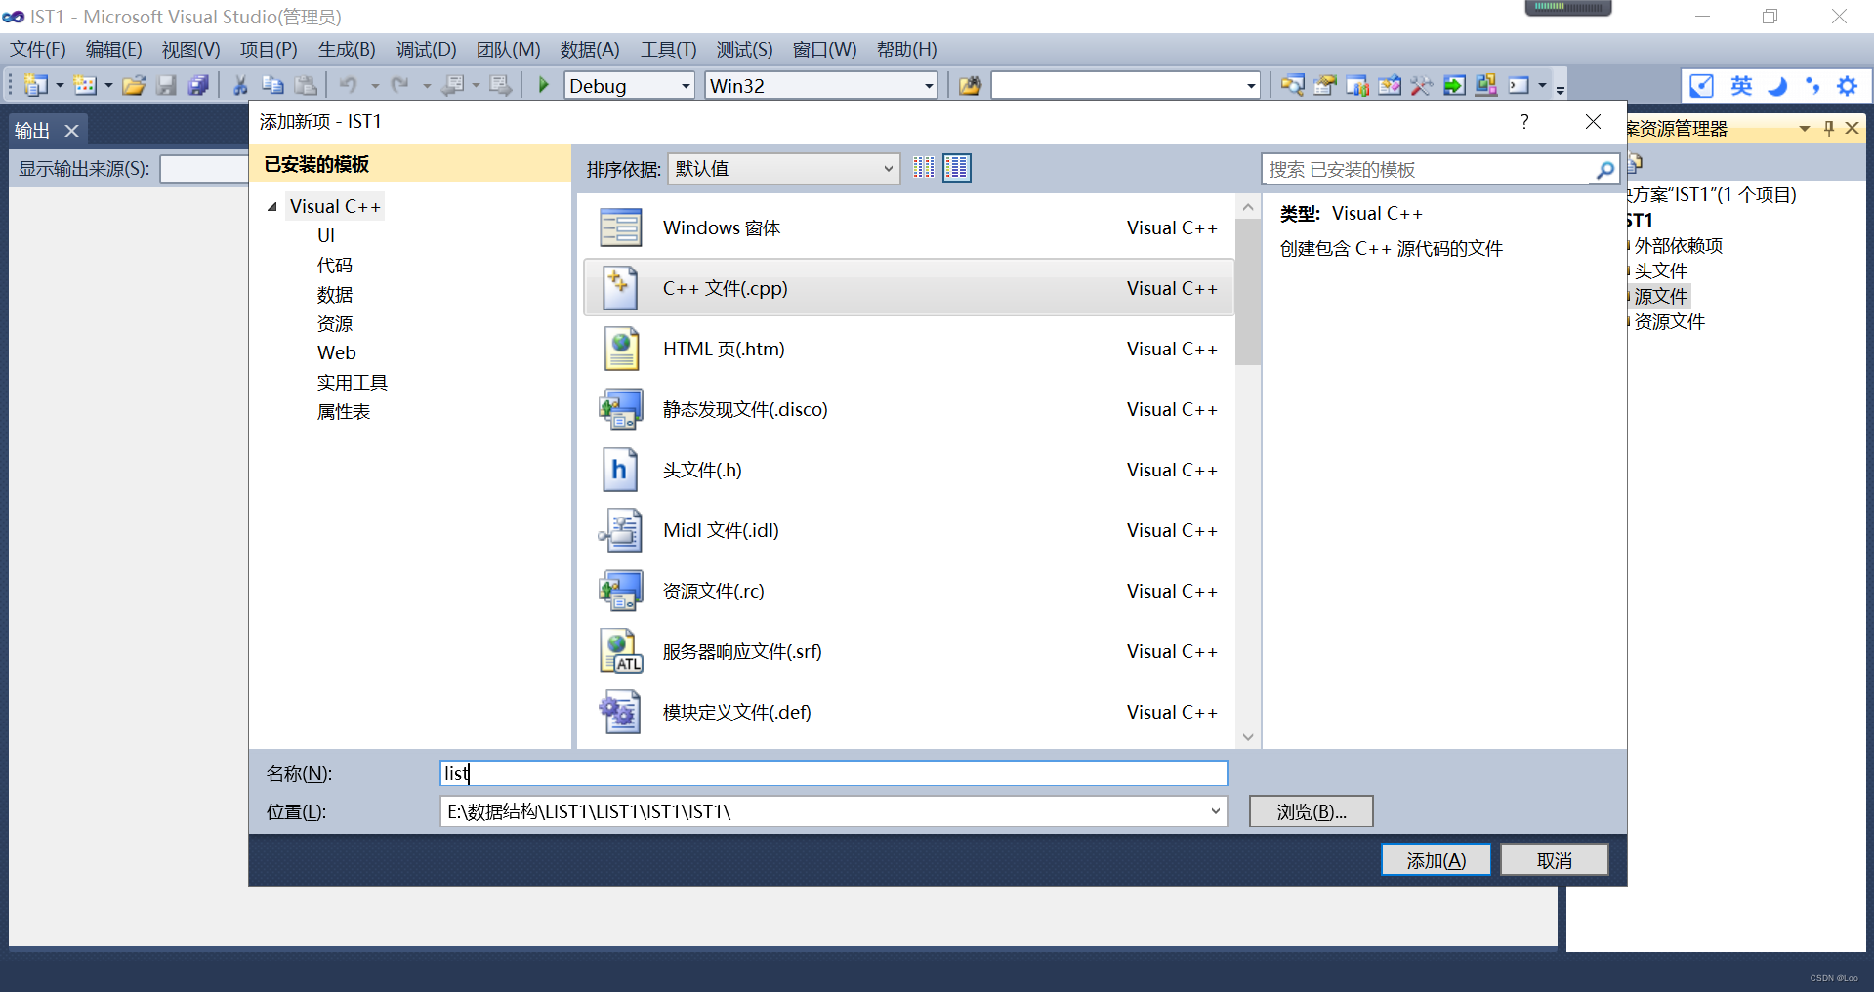The height and width of the screenshot is (992, 1874).
Task: Select the Web category in tree
Action: pos(337,353)
